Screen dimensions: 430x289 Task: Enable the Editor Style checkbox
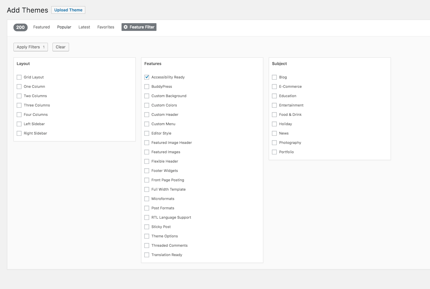[147, 133]
